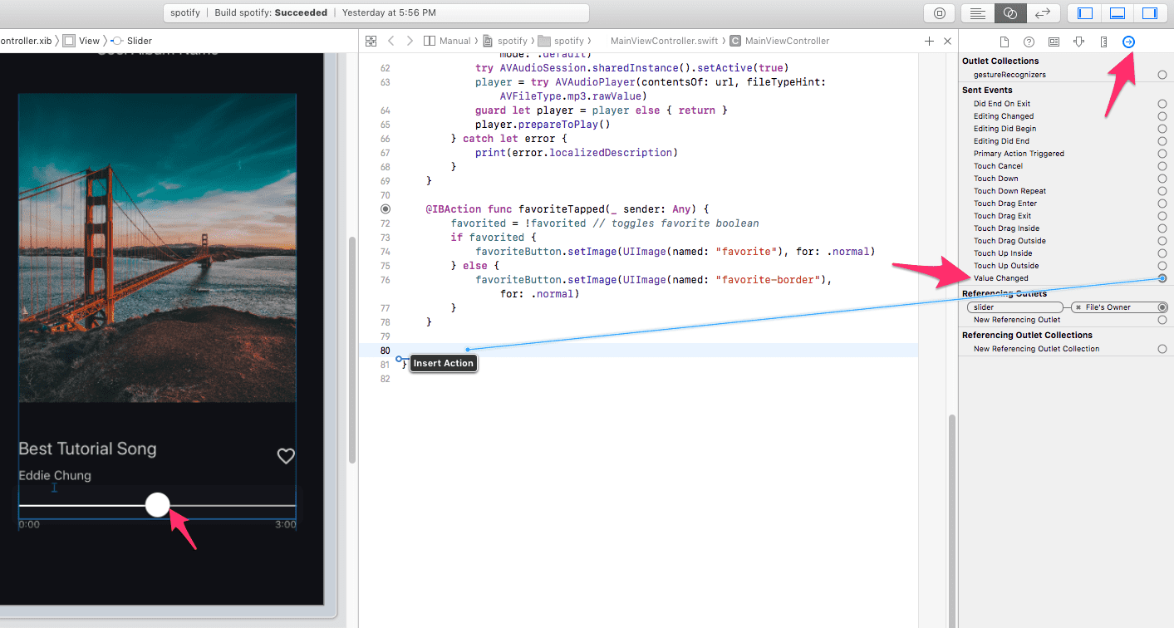Go back in editor history
This screenshot has width=1174, height=628.
point(391,41)
